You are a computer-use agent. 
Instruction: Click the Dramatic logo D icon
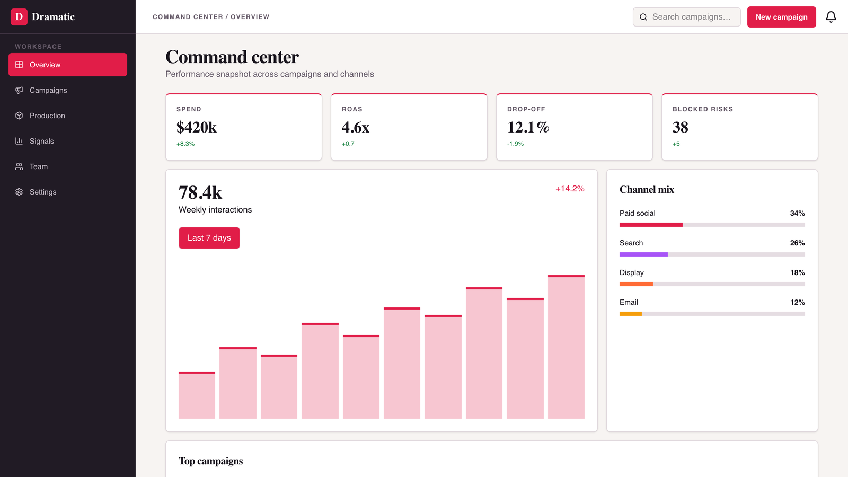[x=19, y=17]
